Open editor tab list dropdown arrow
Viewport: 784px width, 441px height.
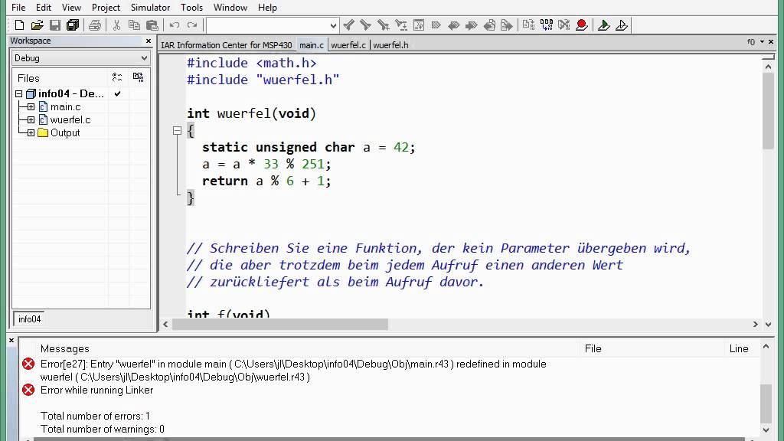click(x=762, y=42)
